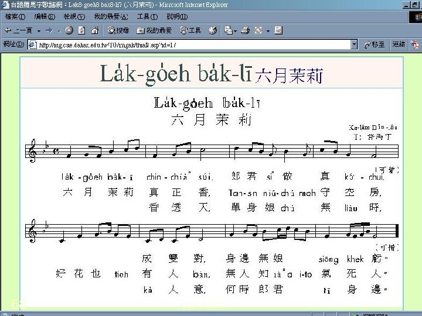The width and height of the screenshot is (422, 316).
Task: Click the first staff of sheet music
Action: tap(212, 151)
